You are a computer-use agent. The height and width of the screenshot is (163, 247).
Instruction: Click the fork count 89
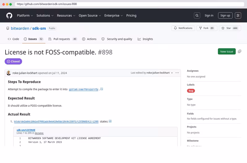[212, 28]
